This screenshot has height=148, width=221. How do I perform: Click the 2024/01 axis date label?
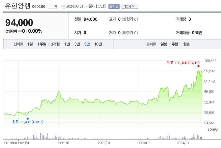183,143
